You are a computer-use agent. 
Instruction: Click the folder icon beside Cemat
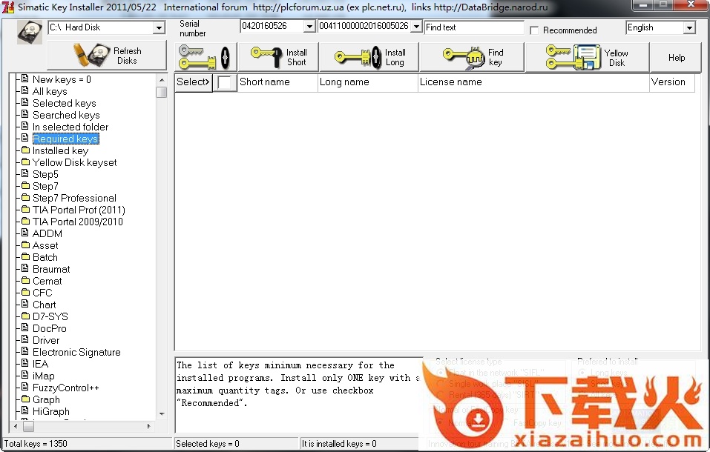tap(25, 281)
